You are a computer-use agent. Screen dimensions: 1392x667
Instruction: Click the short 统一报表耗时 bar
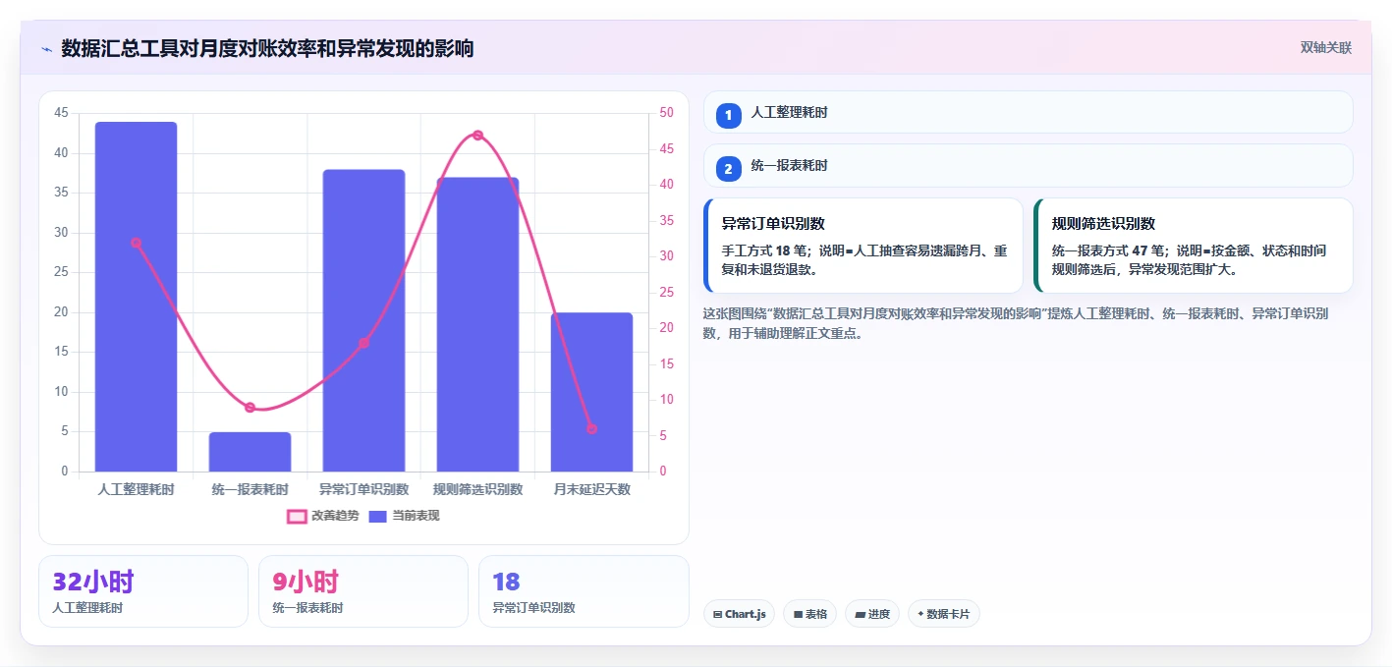(x=250, y=452)
